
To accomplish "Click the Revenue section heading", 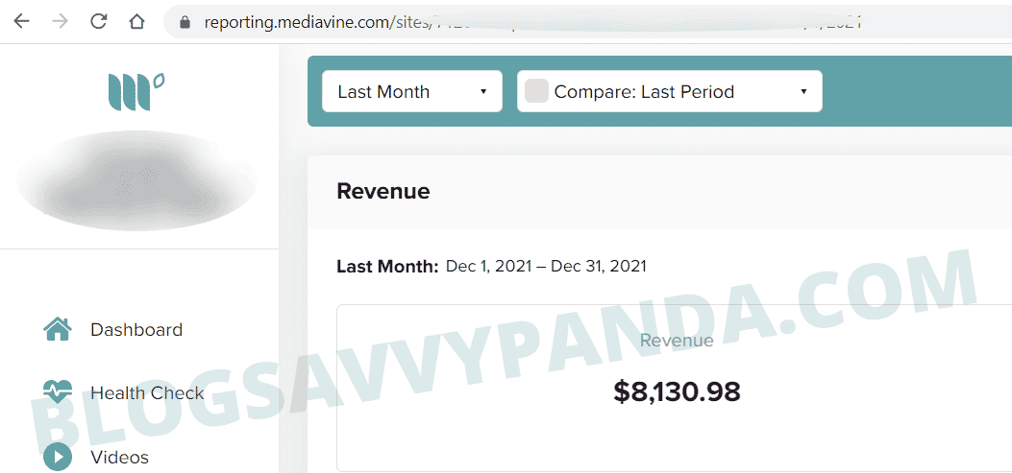I will pos(383,191).
